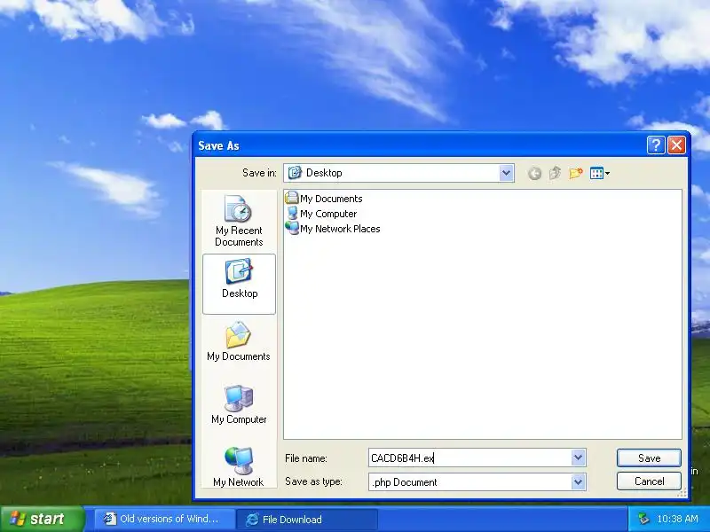Screen dimensions: 710x532
Task: Expand the File name history dropdown
Action: point(578,458)
